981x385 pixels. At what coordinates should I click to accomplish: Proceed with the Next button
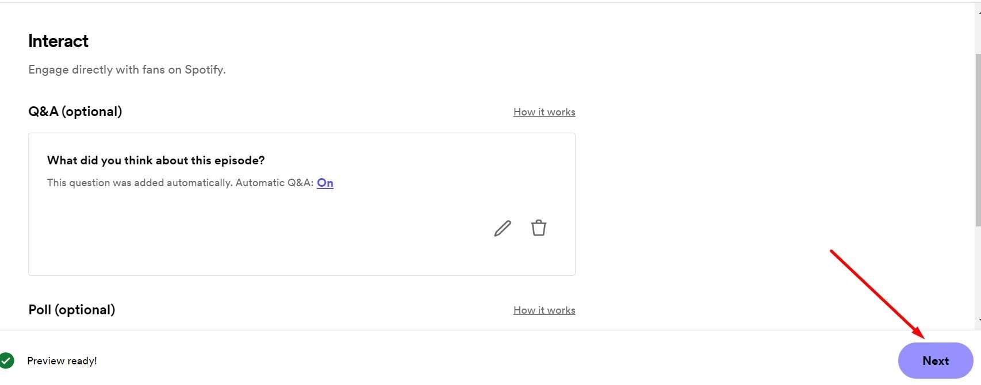[936, 361]
